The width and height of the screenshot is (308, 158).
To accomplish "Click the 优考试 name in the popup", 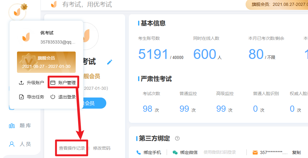I will tap(47, 33).
